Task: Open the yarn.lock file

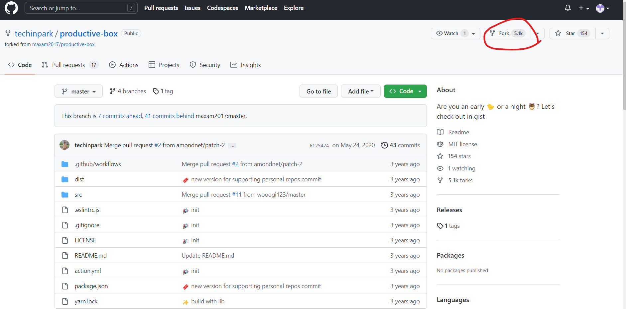Action: 86,301
